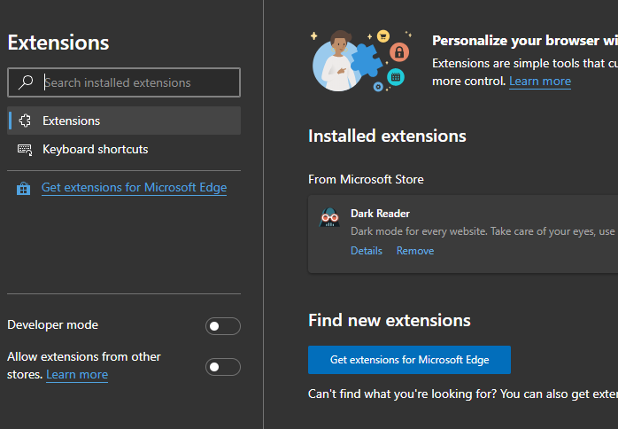The height and width of the screenshot is (429, 618).
Task: Click the Dark Reader extension icon
Action: click(329, 217)
